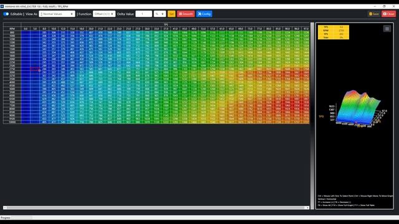Select the 57.0 TPS column header
Screen dimensions: 399x224
click(213, 29)
